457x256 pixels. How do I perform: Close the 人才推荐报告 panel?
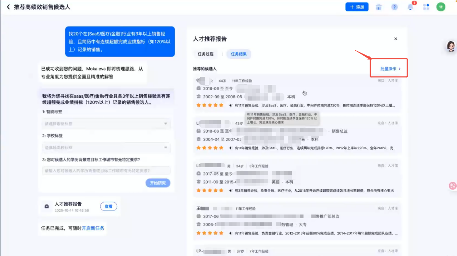396,39
